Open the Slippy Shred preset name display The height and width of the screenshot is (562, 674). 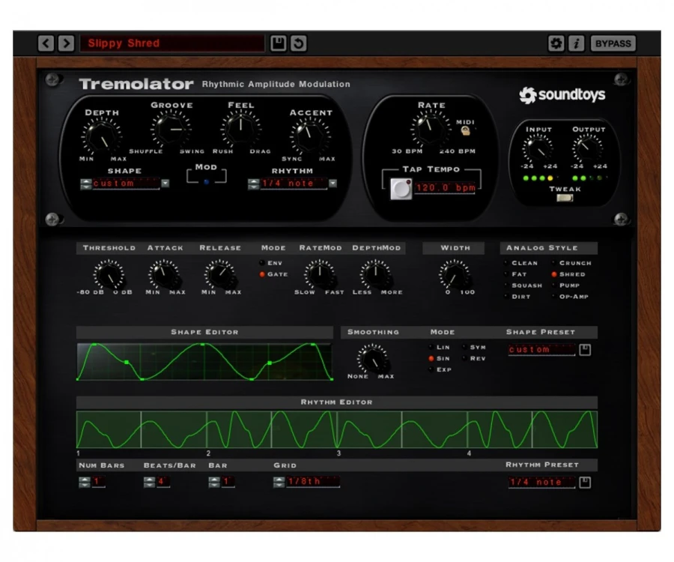172,43
